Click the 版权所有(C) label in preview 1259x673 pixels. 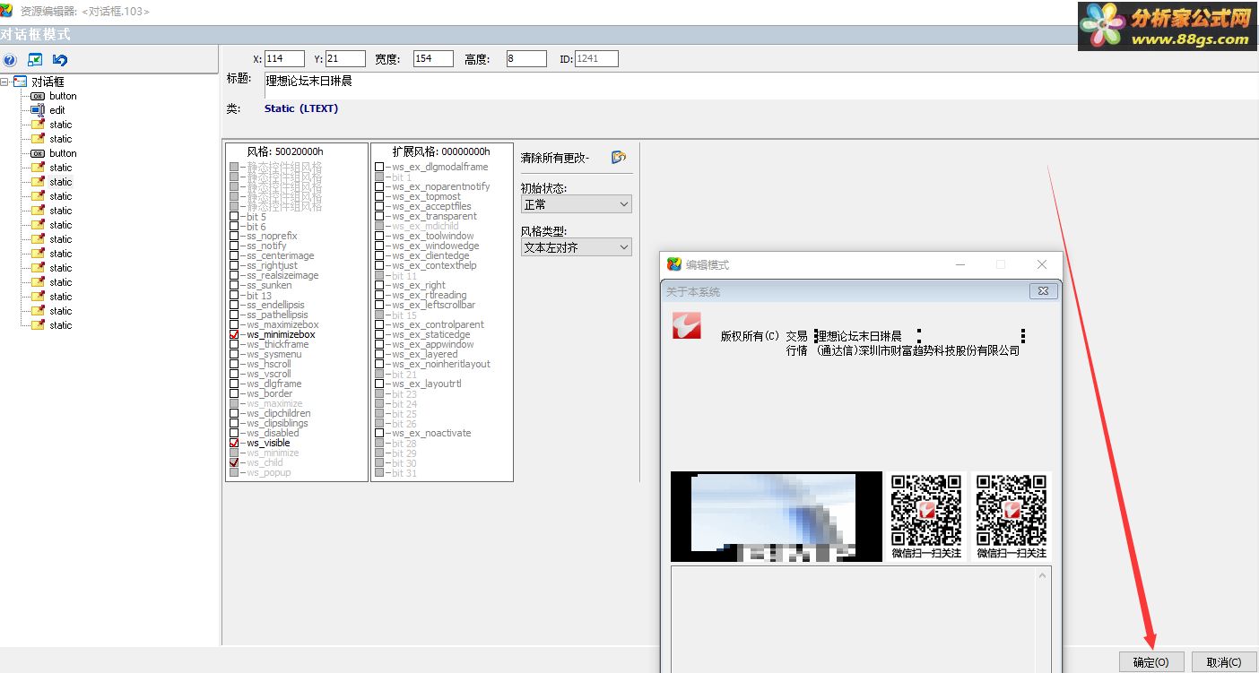[x=751, y=336]
